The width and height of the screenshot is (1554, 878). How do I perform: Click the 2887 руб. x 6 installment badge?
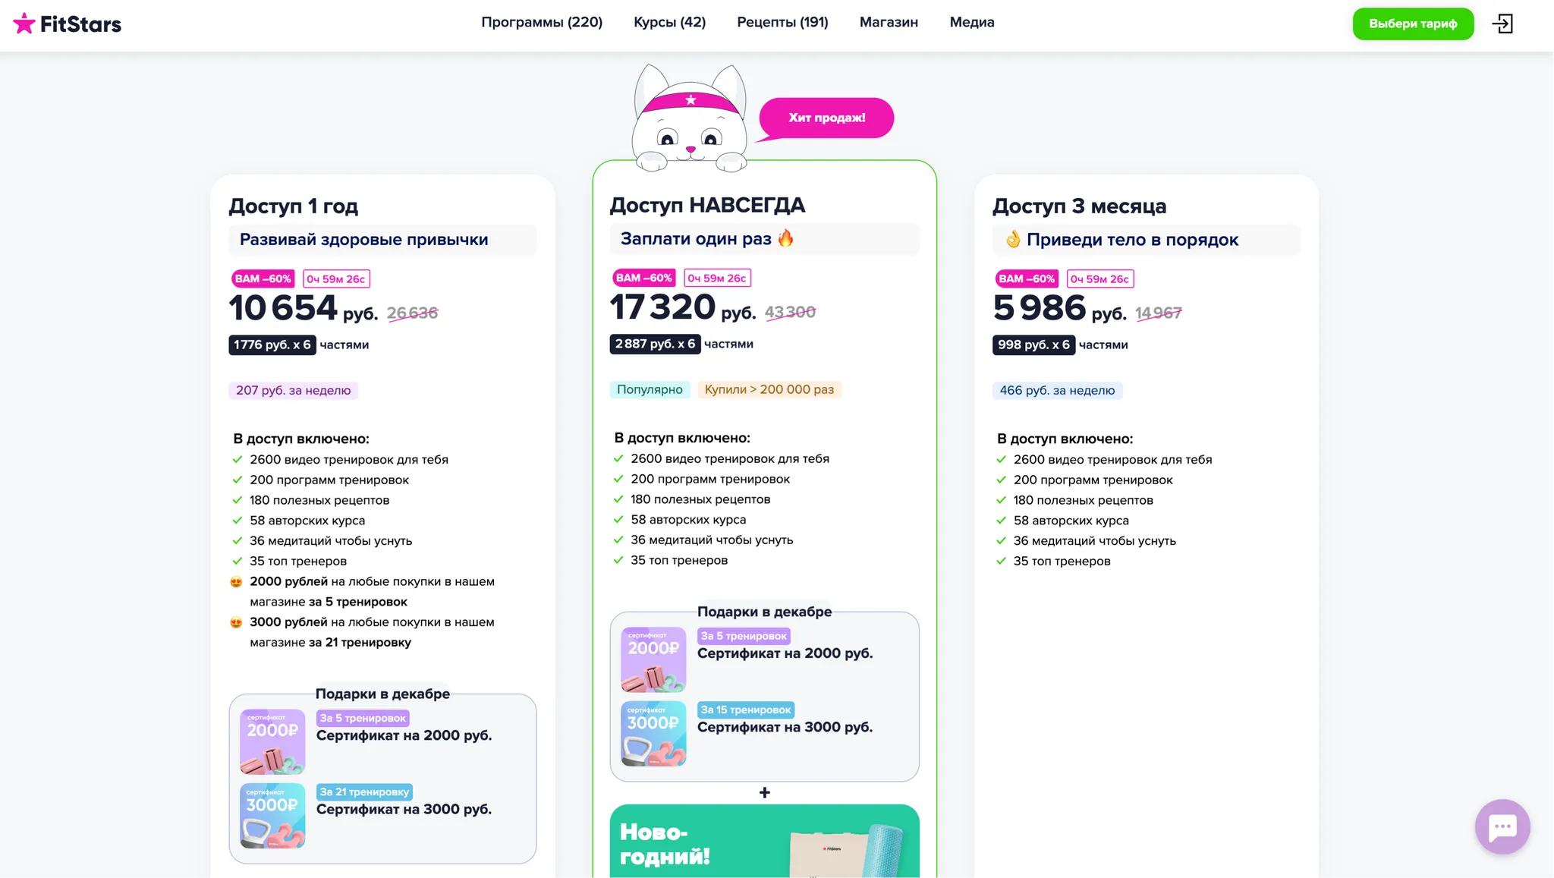pos(655,344)
